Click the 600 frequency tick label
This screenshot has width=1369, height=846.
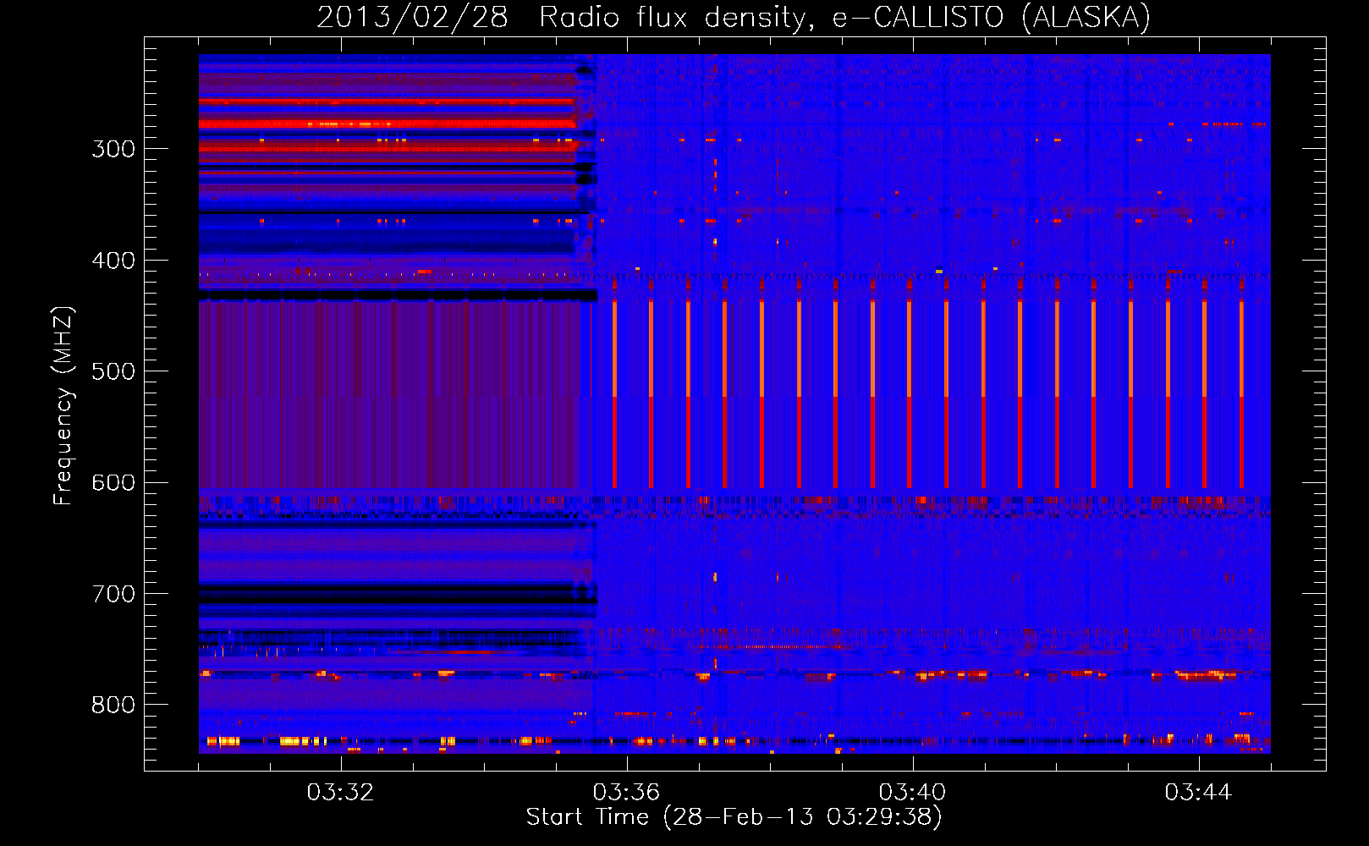113,483
